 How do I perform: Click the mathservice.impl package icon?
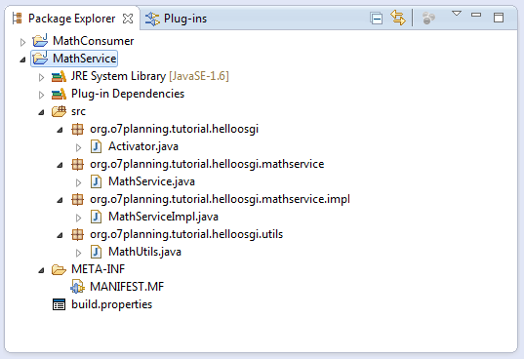pyautogui.click(x=77, y=199)
